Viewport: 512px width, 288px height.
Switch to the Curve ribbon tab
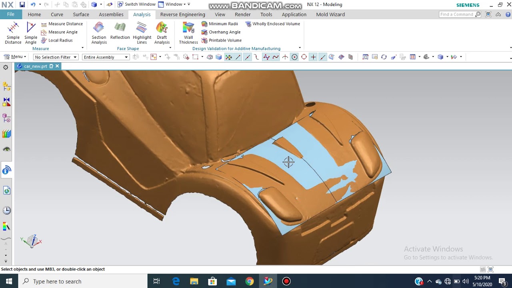point(57,14)
